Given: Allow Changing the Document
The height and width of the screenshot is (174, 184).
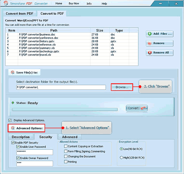Looking at the screenshot, I should (x=66, y=157).
